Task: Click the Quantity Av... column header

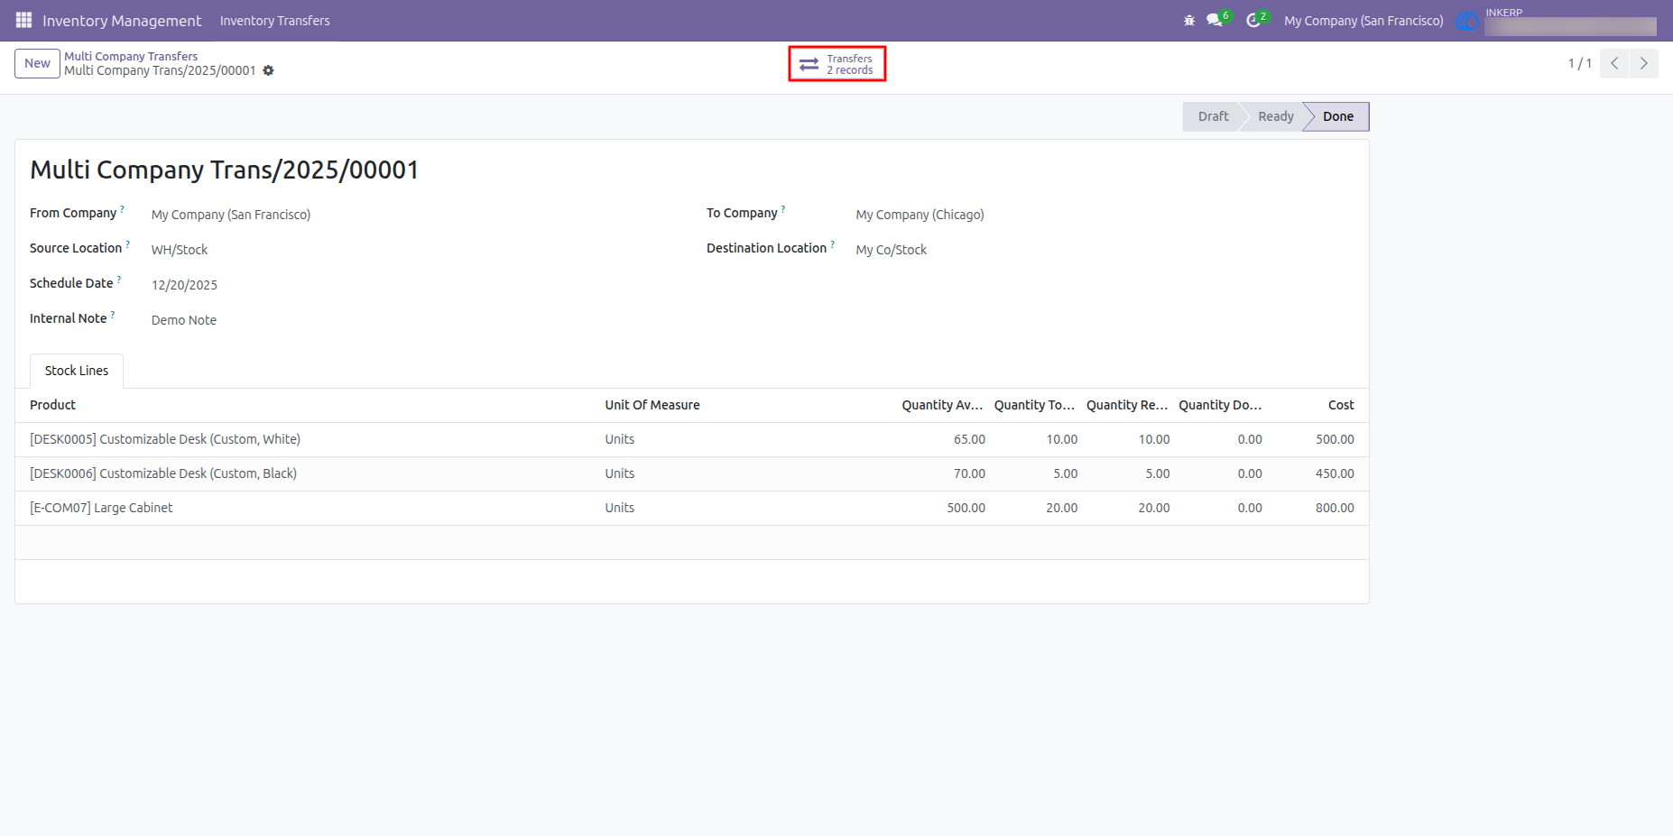Action: click(942, 405)
